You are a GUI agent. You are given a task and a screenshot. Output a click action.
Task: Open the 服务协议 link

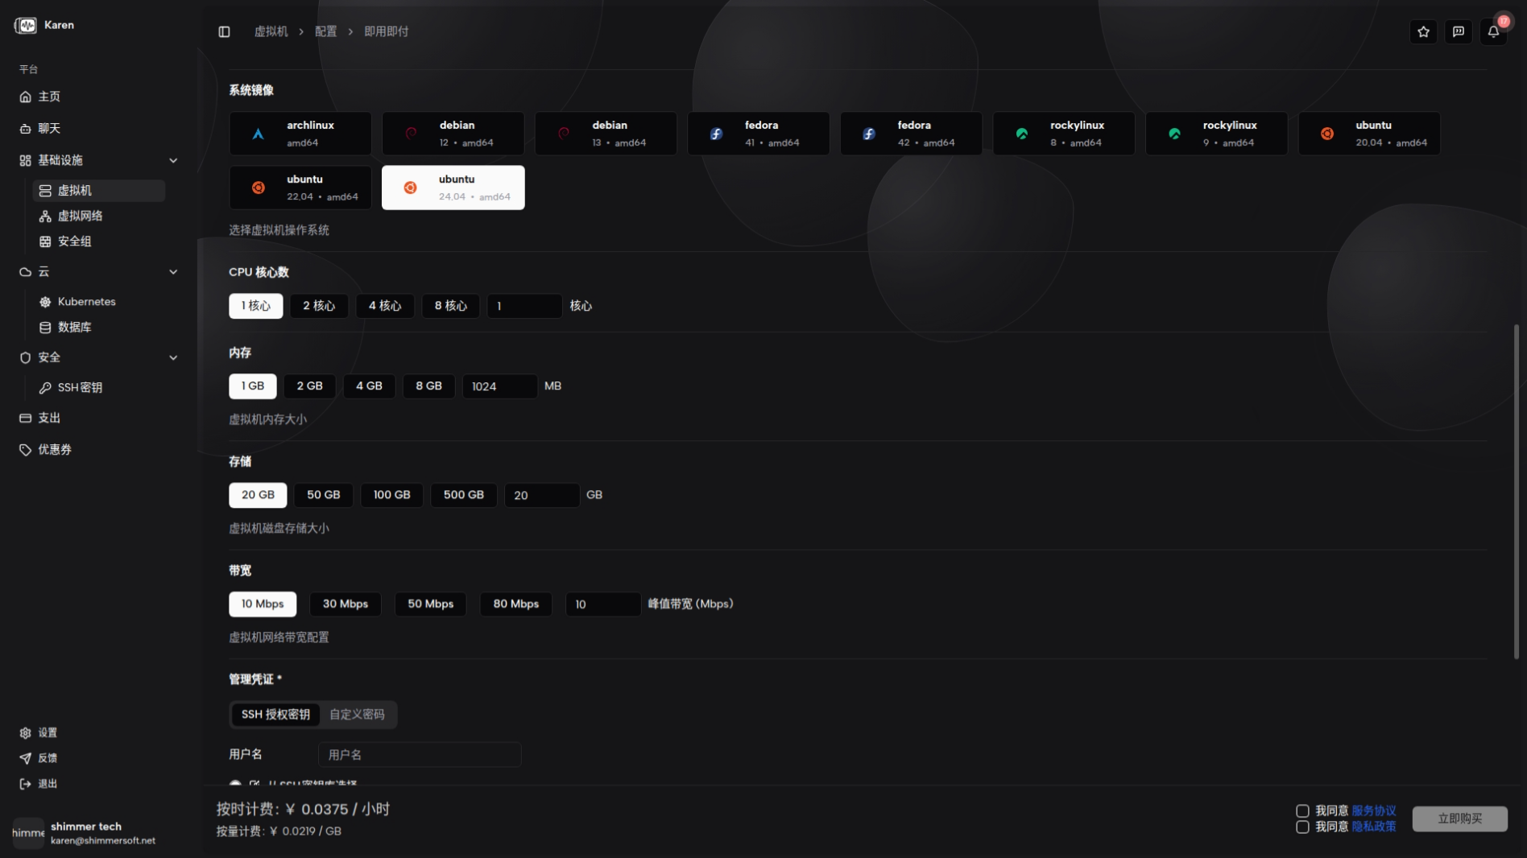tap(1373, 811)
